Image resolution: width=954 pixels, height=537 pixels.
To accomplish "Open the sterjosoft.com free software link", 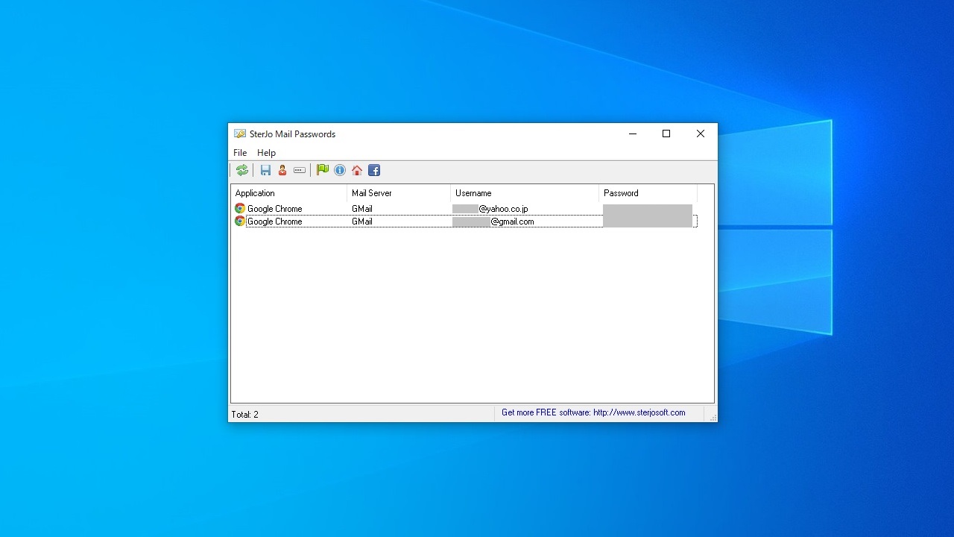I will click(593, 412).
